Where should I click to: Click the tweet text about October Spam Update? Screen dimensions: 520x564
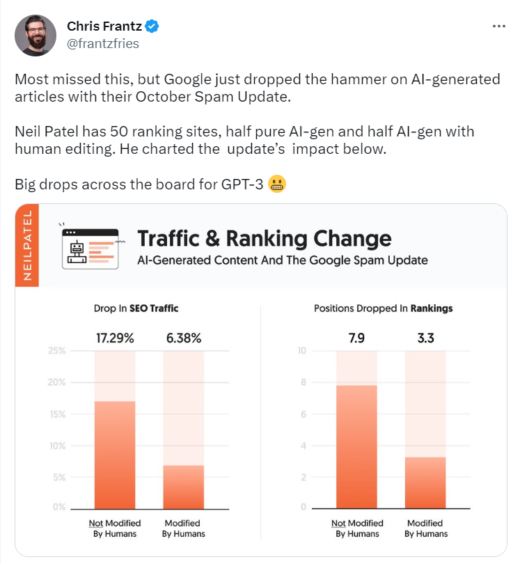tap(258, 88)
